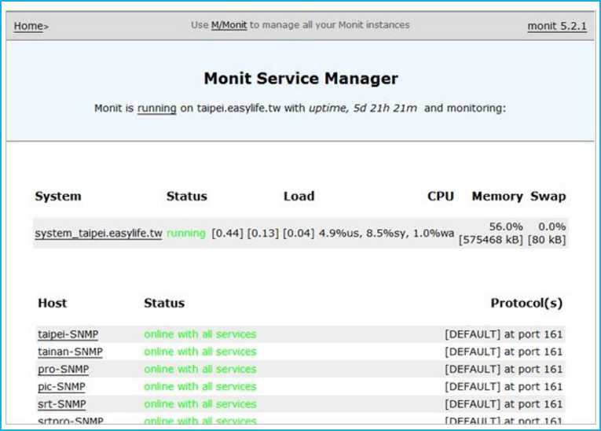Open the Home link
This screenshot has width=601, height=431.
[x=28, y=26]
